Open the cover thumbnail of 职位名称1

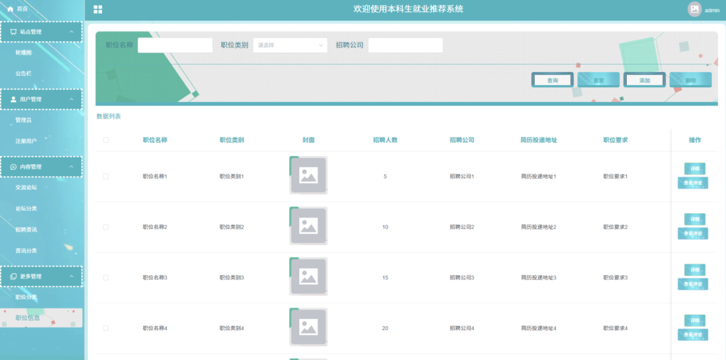[308, 175]
